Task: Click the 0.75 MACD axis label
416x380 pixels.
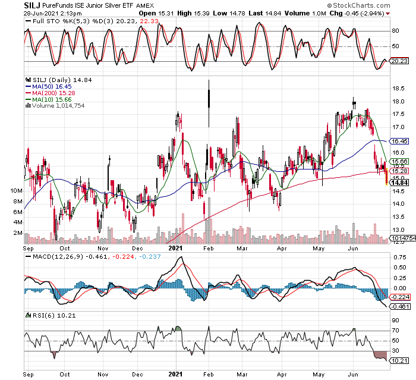Action: click(399, 257)
